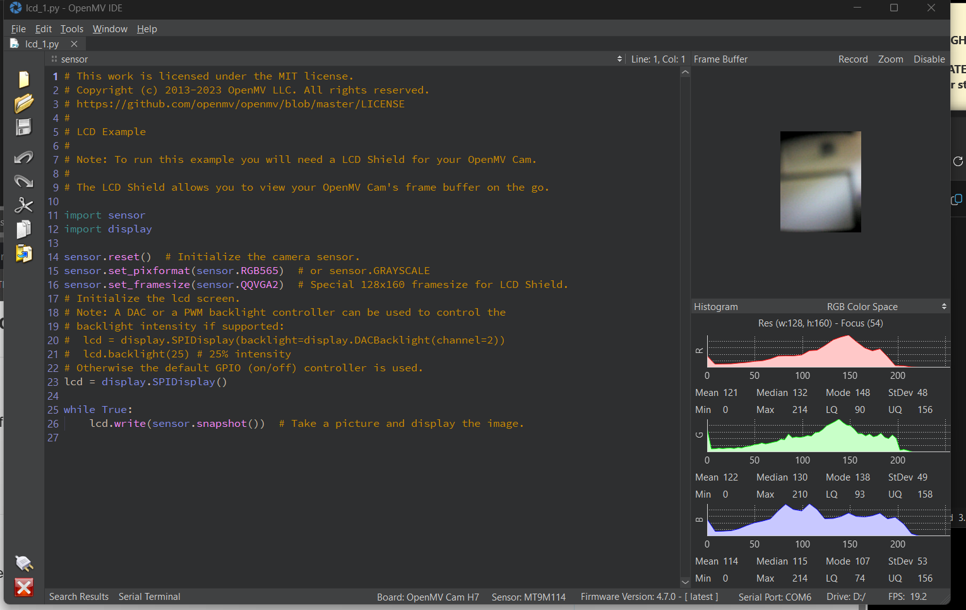Click the Undo arrow icon
This screenshot has height=610, width=966.
coord(24,157)
